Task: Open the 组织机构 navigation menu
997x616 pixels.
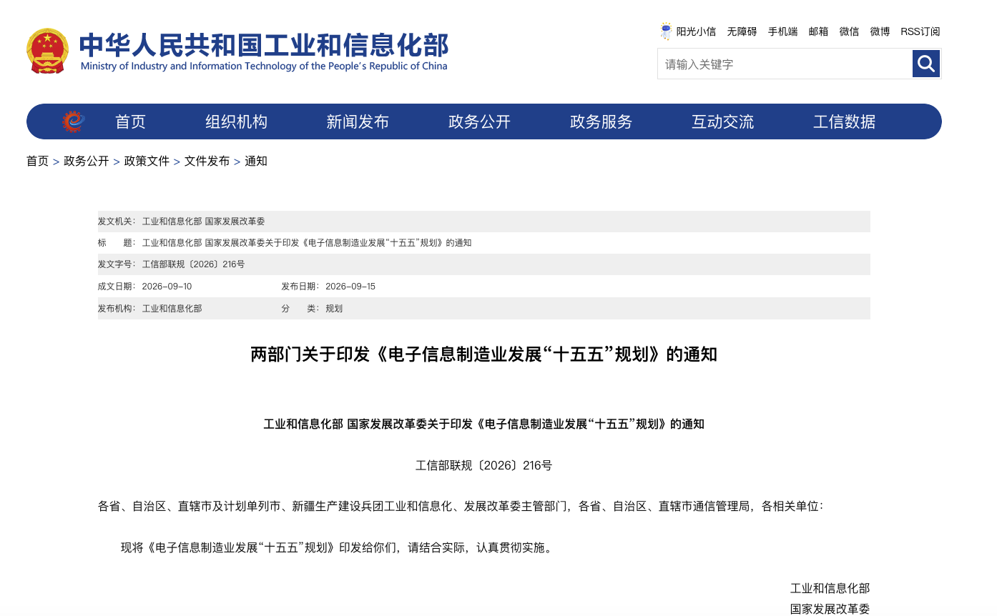Action: [x=236, y=121]
